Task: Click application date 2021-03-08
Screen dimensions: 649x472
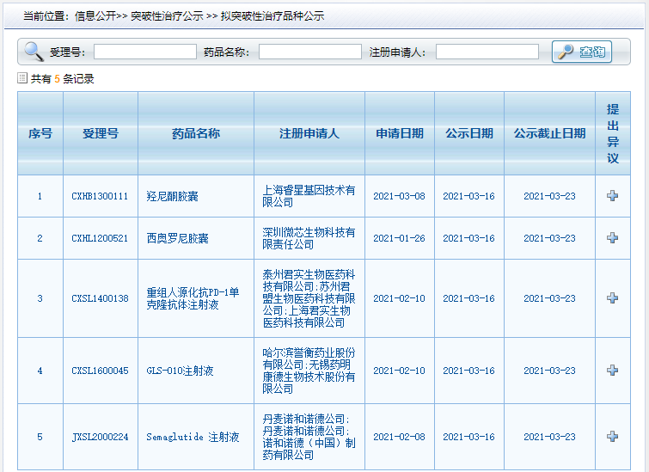Action: coord(399,196)
